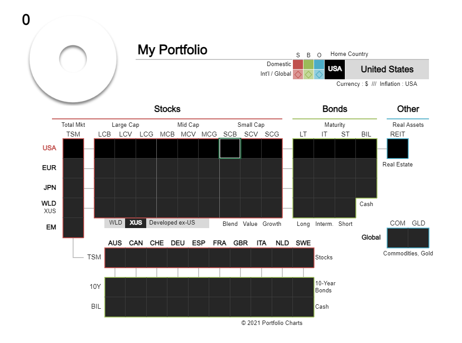Image resolution: width=462 pixels, height=343 pixels.
Task: Click the USA IT intermediate bond cell
Action: point(325,148)
